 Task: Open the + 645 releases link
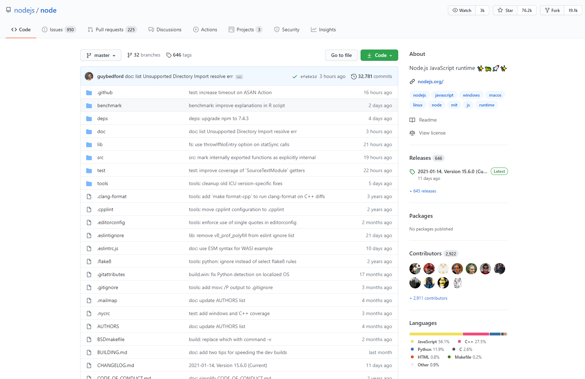point(423,191)
